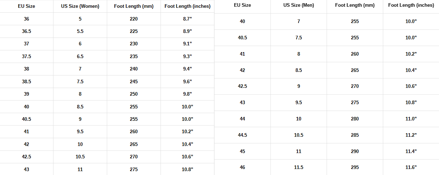439x175 pixels.
Task: Click the men's US size 11.5 cell
Action: 299,167
